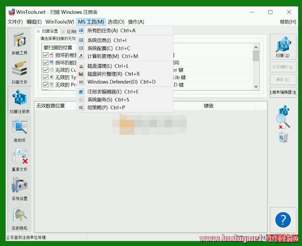Viewport: 302px width, 246px height.
Task: Toggle the 损坏的卷 checkbox
Action: coord(46,55)
